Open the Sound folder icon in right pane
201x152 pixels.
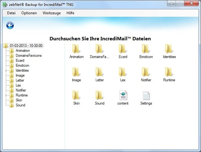pyautogui.click(x=100, y=96)
